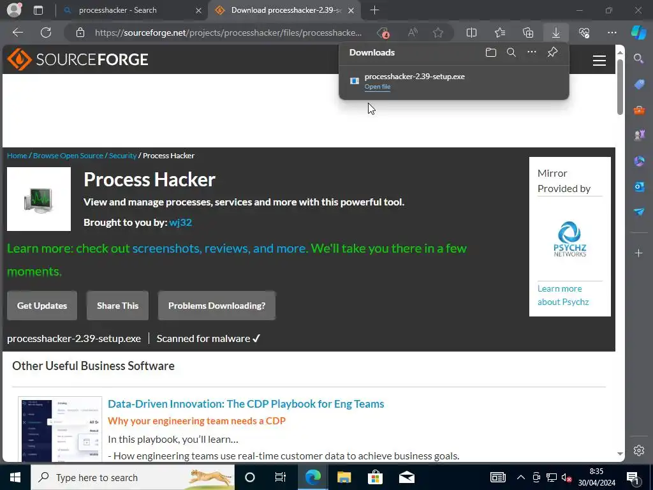
Task: Open the sidebar paper plane icon
Action: click(639, 212)
